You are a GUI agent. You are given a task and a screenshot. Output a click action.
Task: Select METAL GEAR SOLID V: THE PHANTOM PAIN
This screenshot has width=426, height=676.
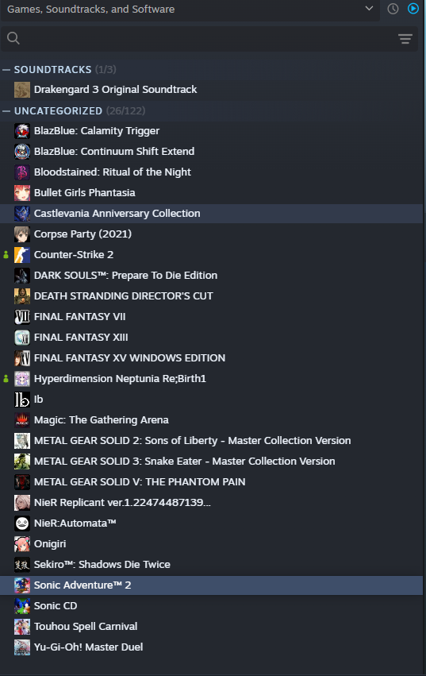tap(211, 482)
